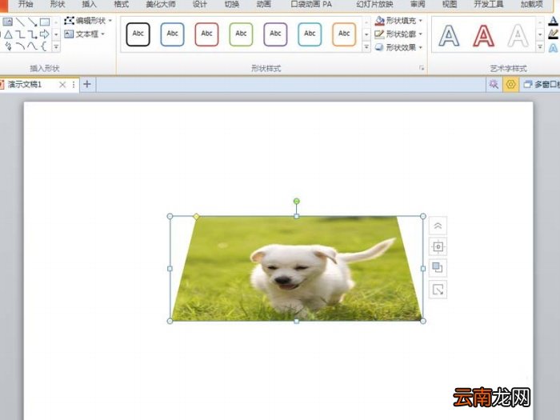This screenshot has height=420, width=560.
Task: Click the layer order floating button beside picture
Action: click(x=438, y=267)
